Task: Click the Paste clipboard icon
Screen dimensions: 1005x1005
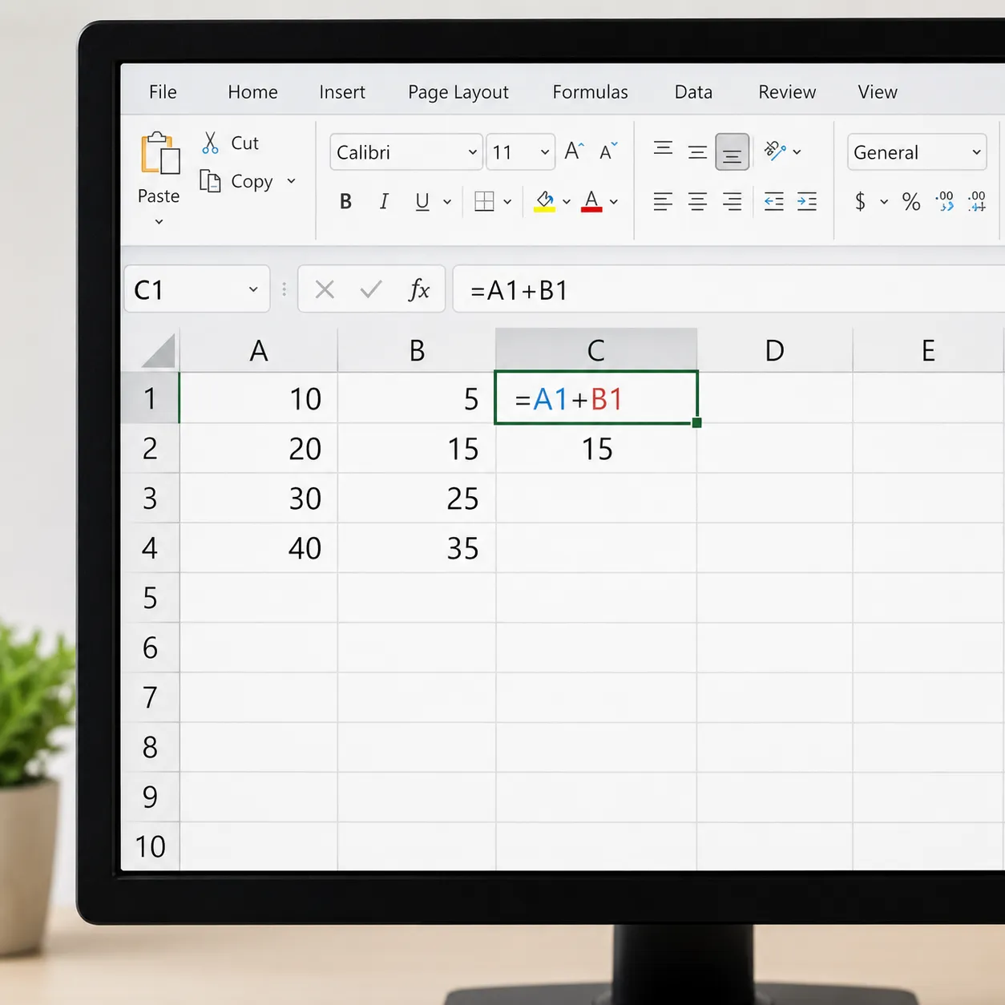Action: (x=160, y=153)
